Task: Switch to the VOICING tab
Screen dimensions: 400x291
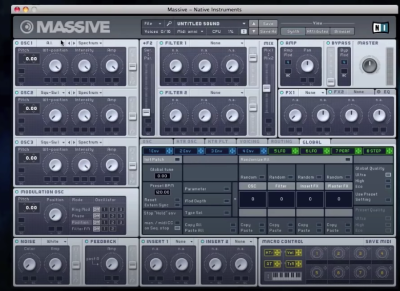Action: click(x=252, y=141)
